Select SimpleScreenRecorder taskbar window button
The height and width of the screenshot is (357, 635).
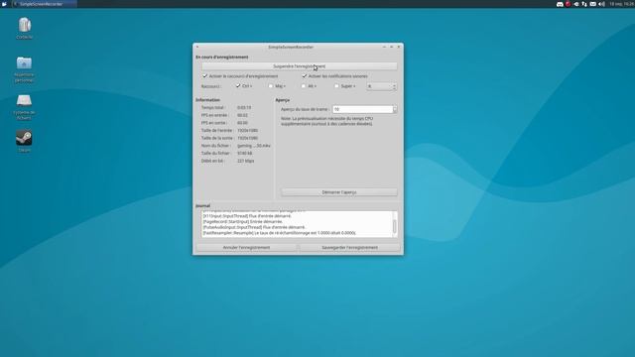[44, 4]
